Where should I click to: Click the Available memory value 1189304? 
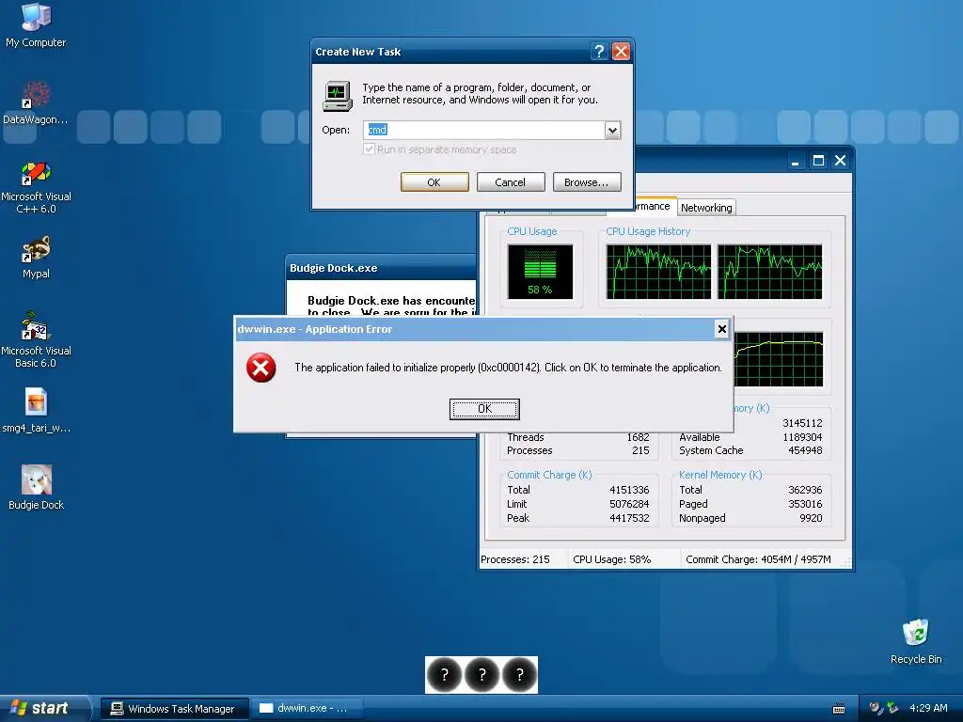[802, 437]
